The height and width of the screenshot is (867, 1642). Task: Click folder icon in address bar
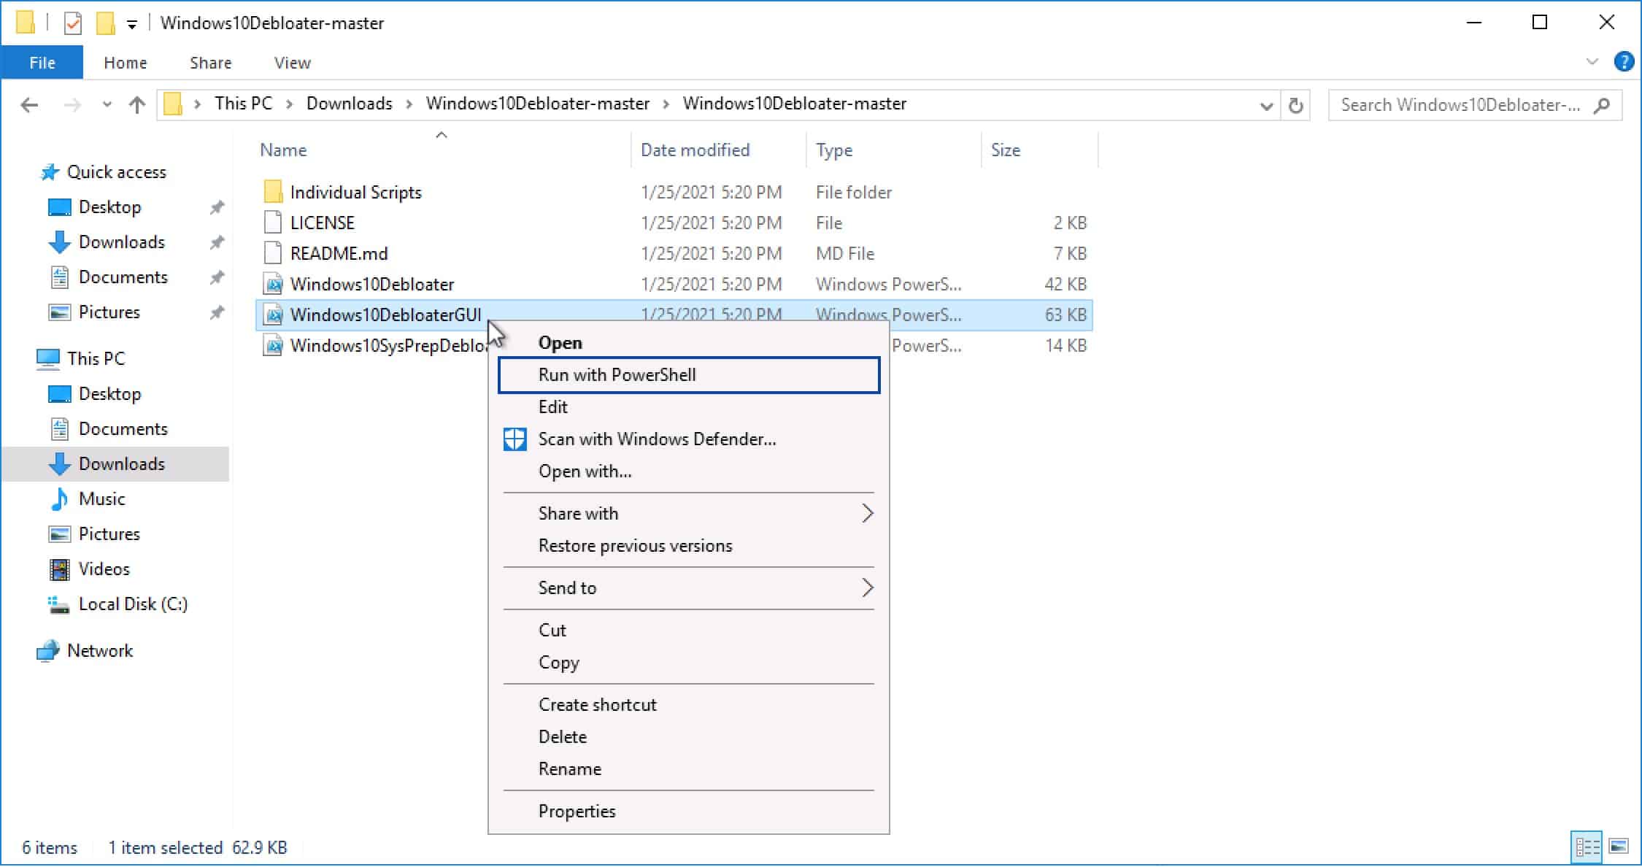[173, 104]
